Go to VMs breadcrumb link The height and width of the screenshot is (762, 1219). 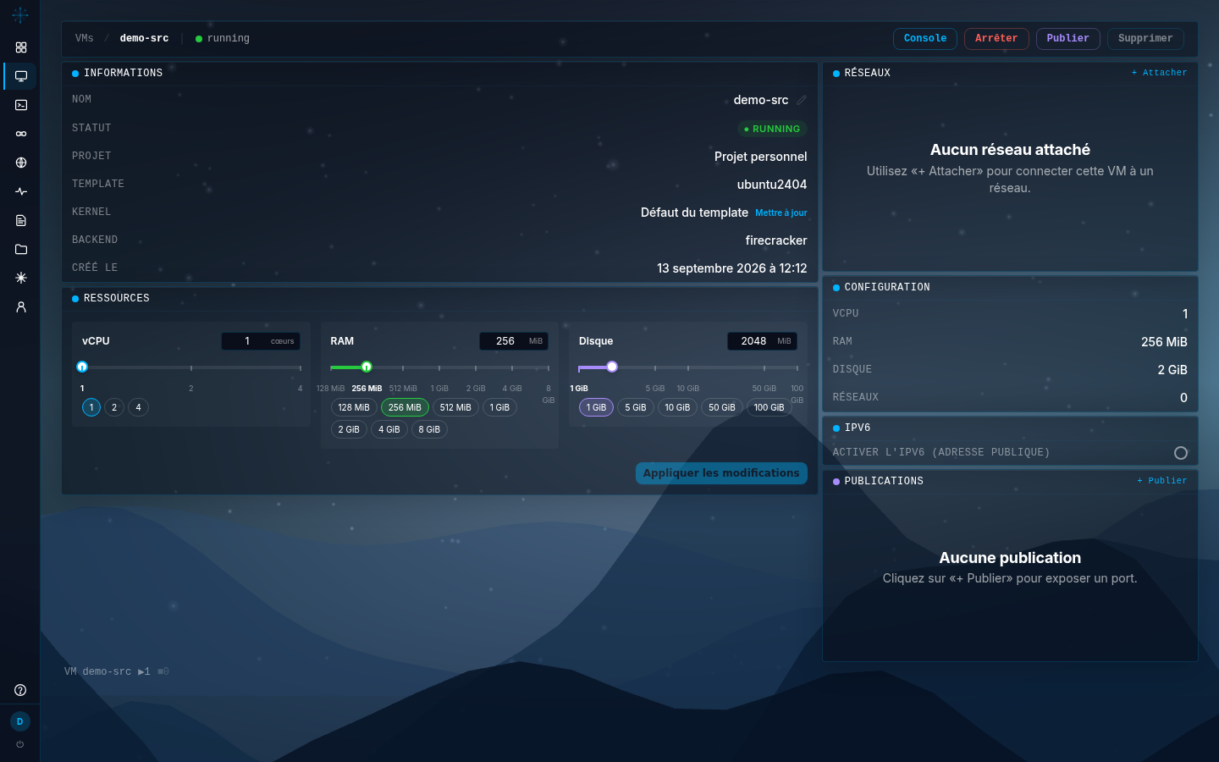pos(85,38)
